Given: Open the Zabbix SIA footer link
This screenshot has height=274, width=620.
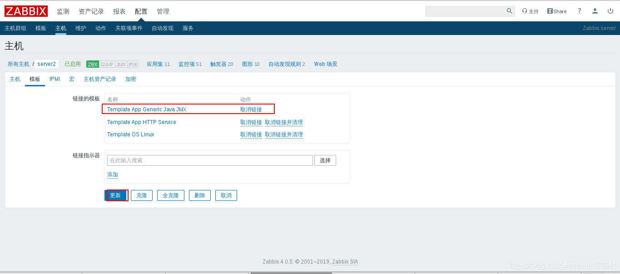Looking at the screenshot, I should click(345, 262).
